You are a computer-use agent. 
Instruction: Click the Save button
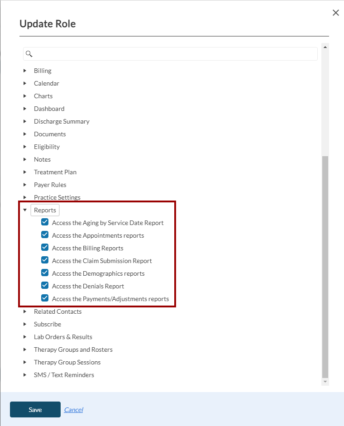click(x=35, y=409)
